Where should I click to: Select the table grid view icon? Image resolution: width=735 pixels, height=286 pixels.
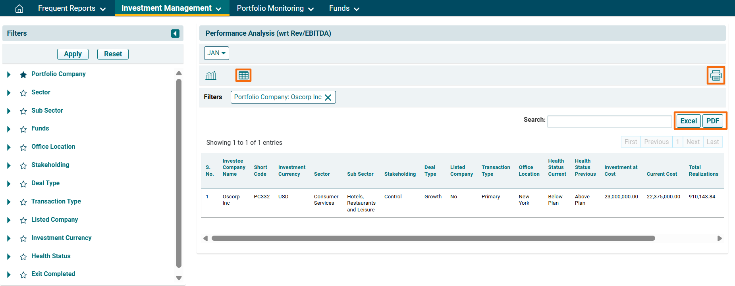(243, 75)
